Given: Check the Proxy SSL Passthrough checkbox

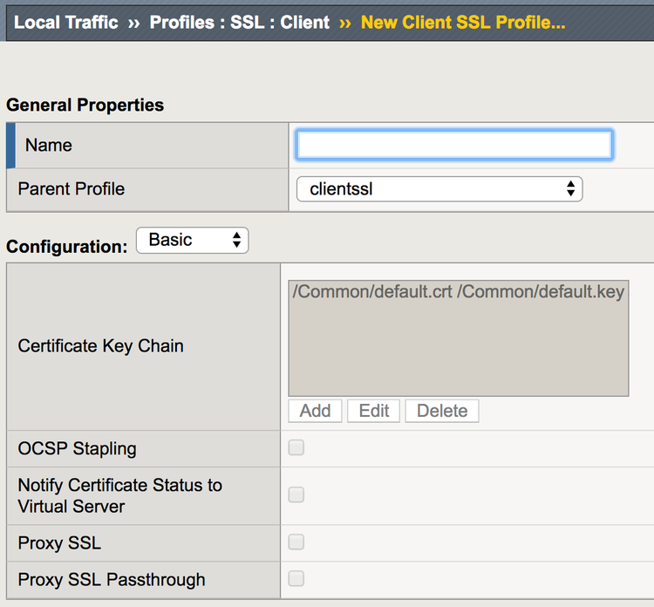Looking at the screenshot, I should [296, 579].
